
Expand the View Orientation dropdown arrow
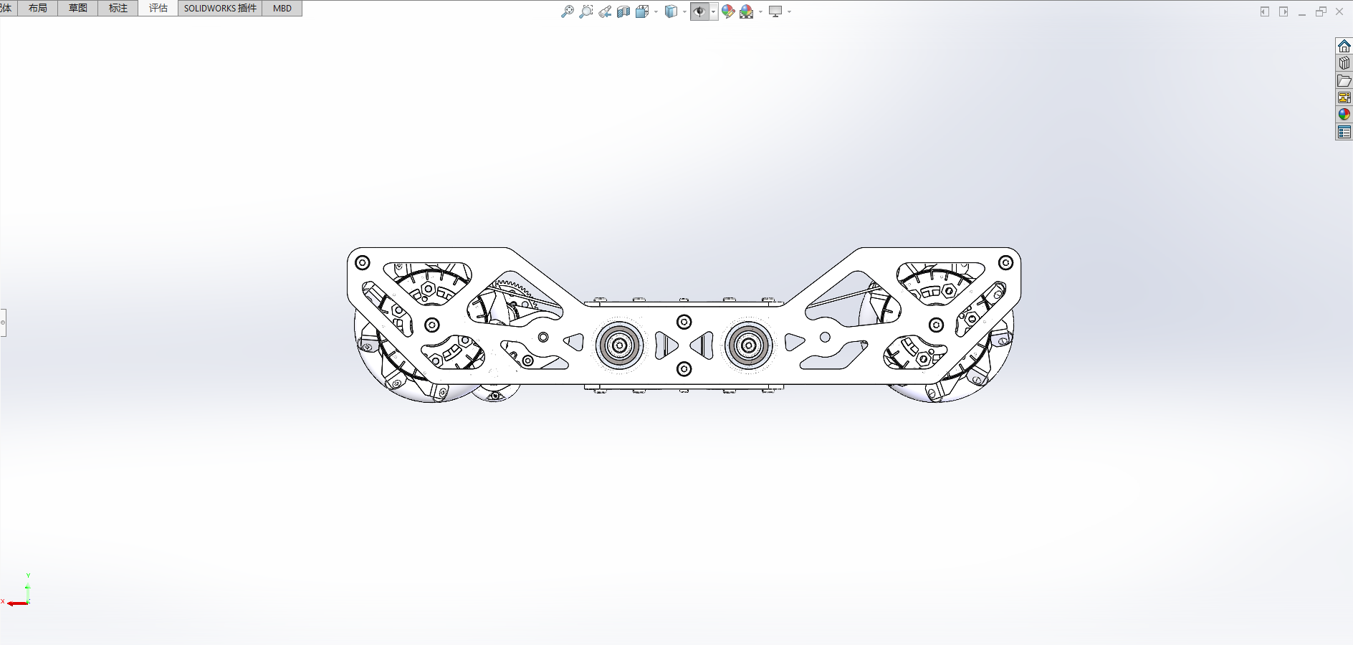tap(656, 11)
